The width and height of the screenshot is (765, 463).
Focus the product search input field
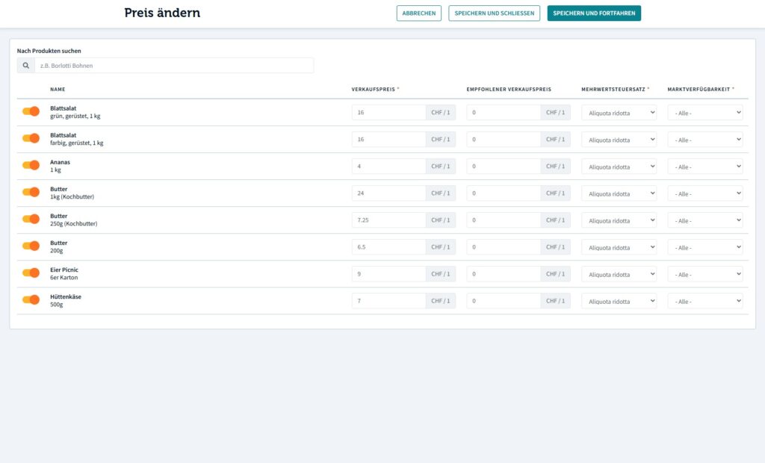(x=173, y=66)
